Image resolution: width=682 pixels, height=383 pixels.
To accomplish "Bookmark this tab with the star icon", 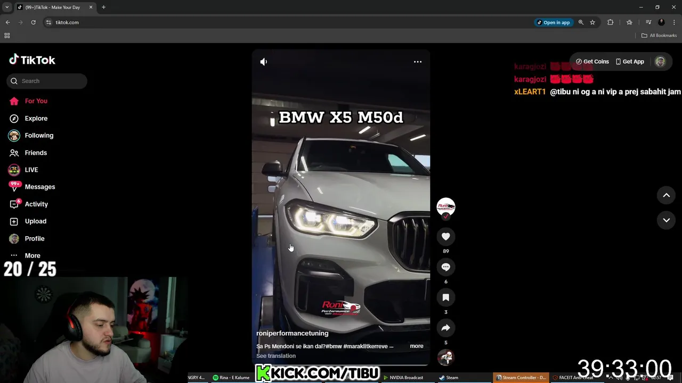I will [x=592, y=22].
